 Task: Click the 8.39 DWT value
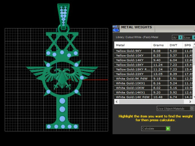coord(173,74)
